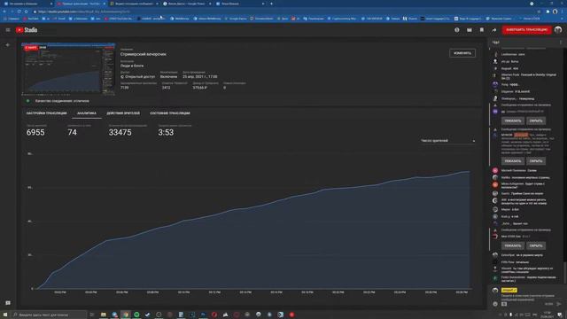Screen dimensions: 567x319
Task: Click the Windows taskbar search box
Action: click(49, 315)
